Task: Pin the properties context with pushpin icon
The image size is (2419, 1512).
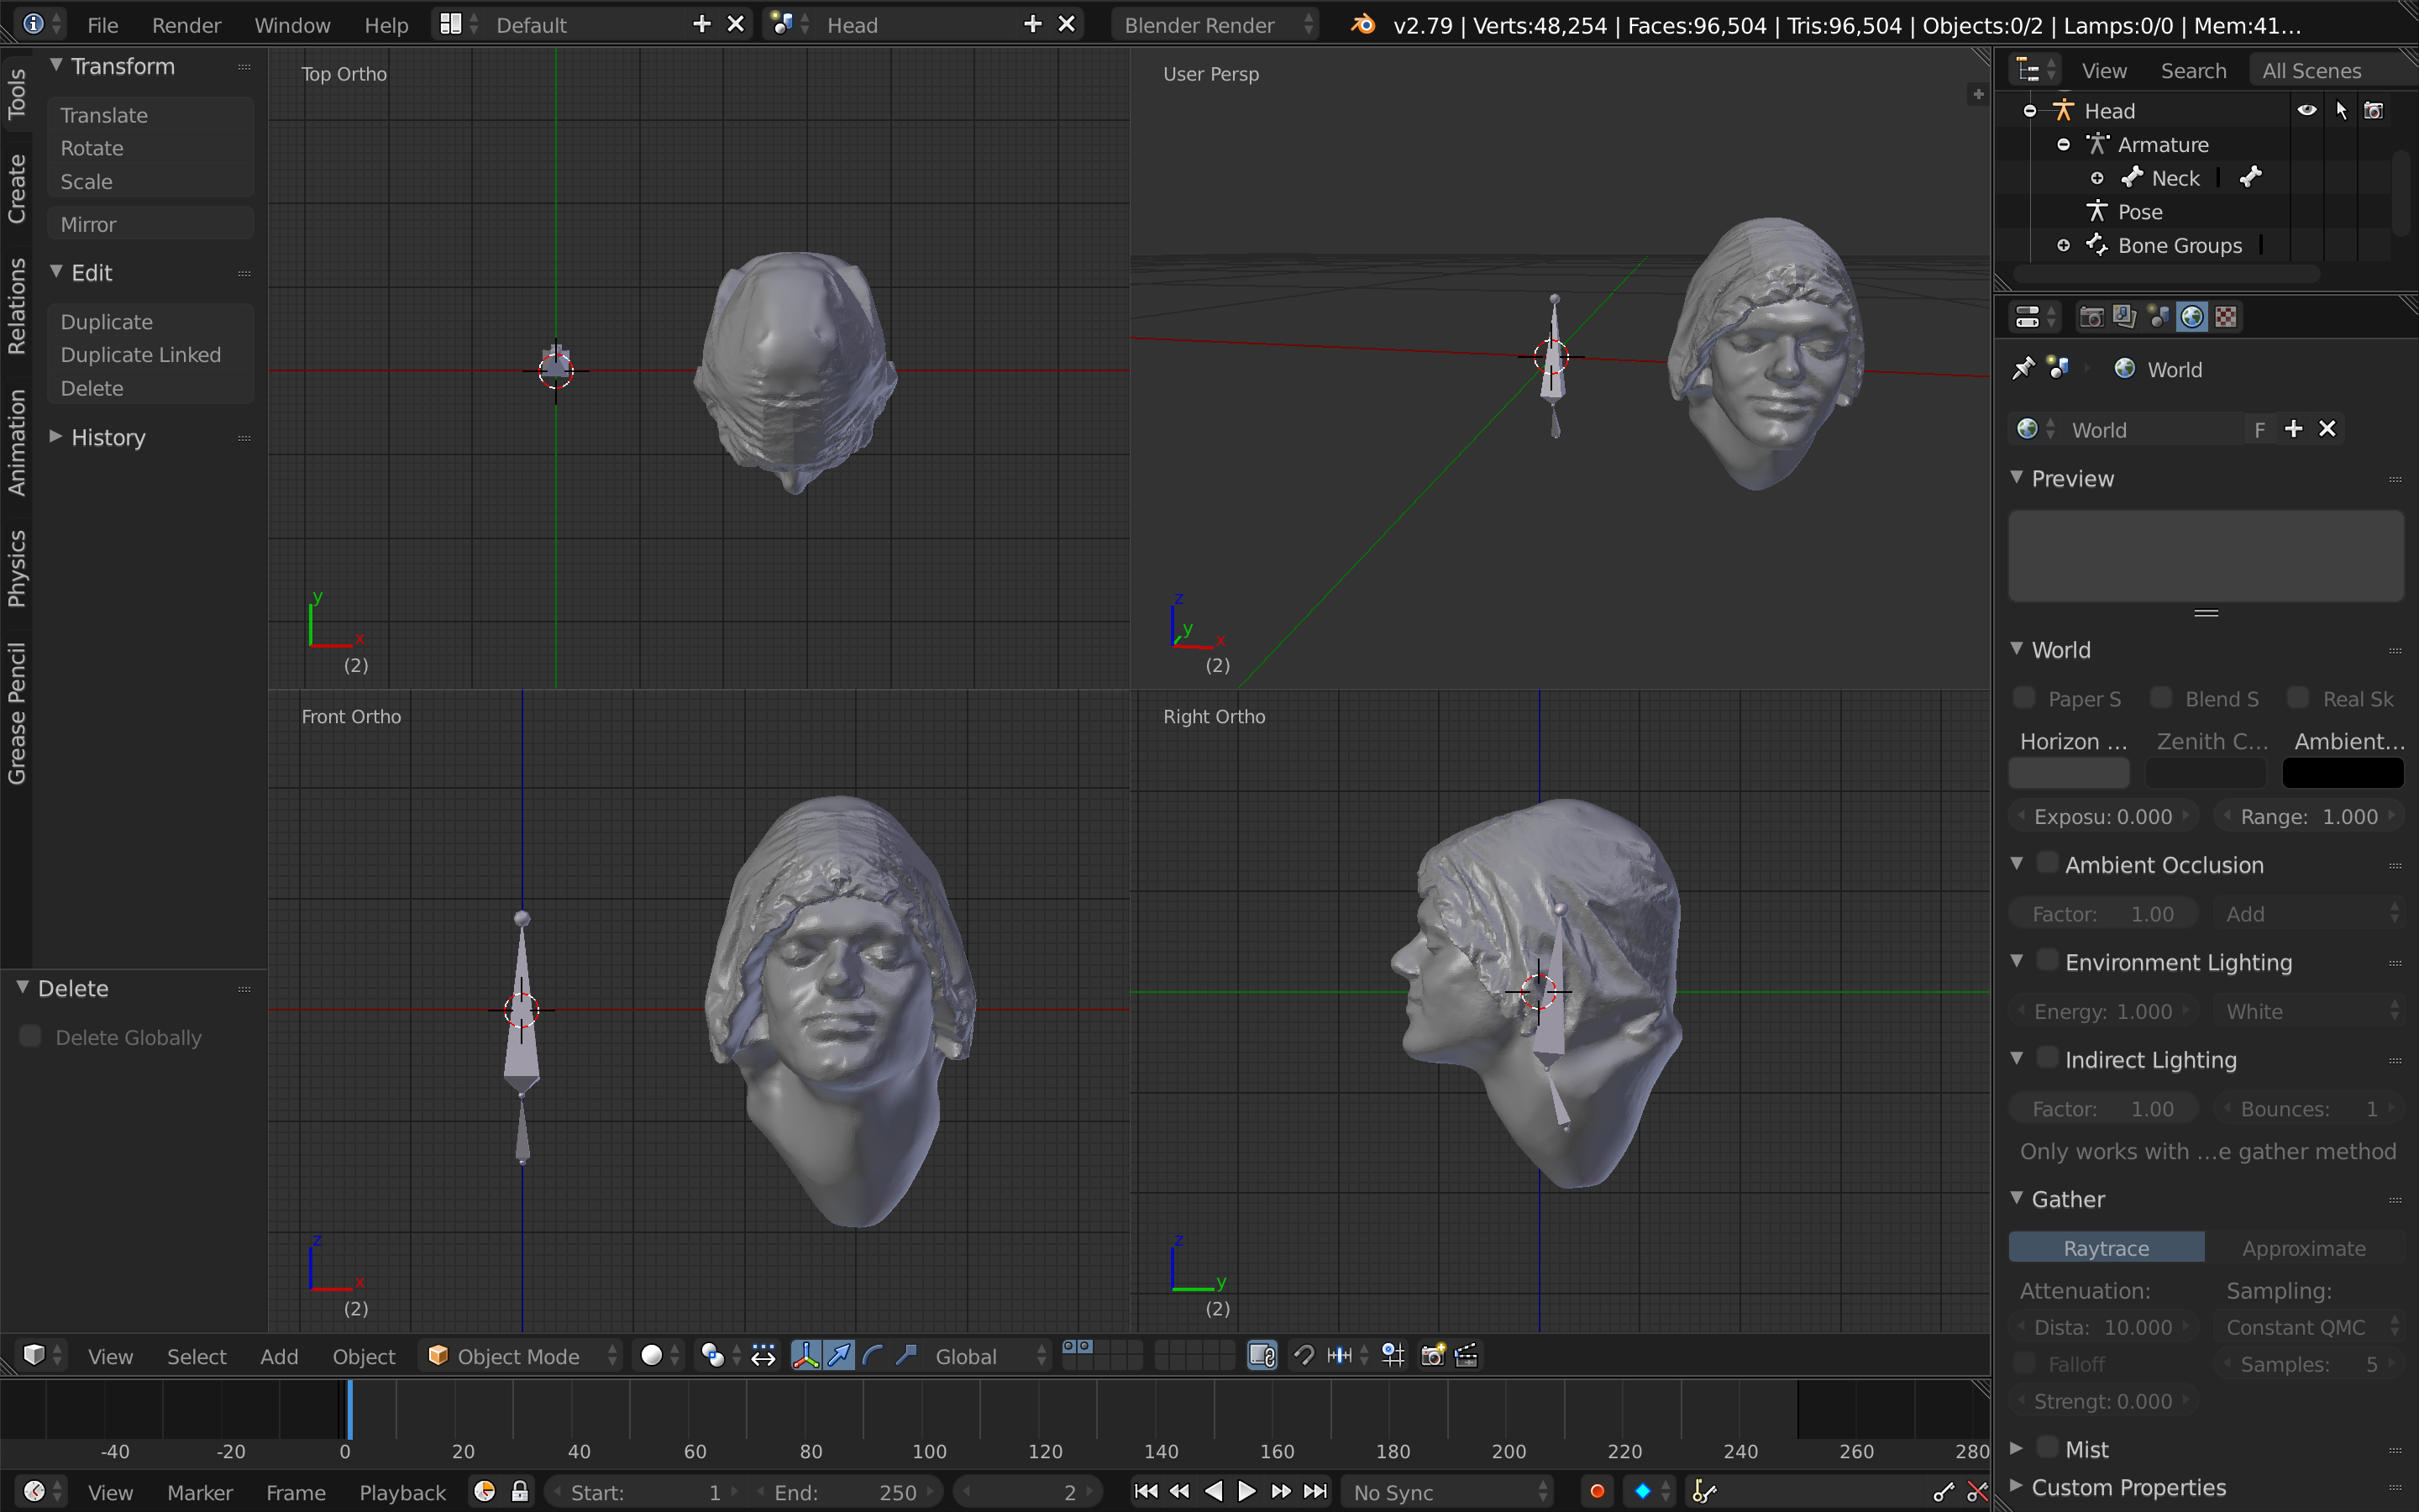Action: click(x=2023, y=369)
